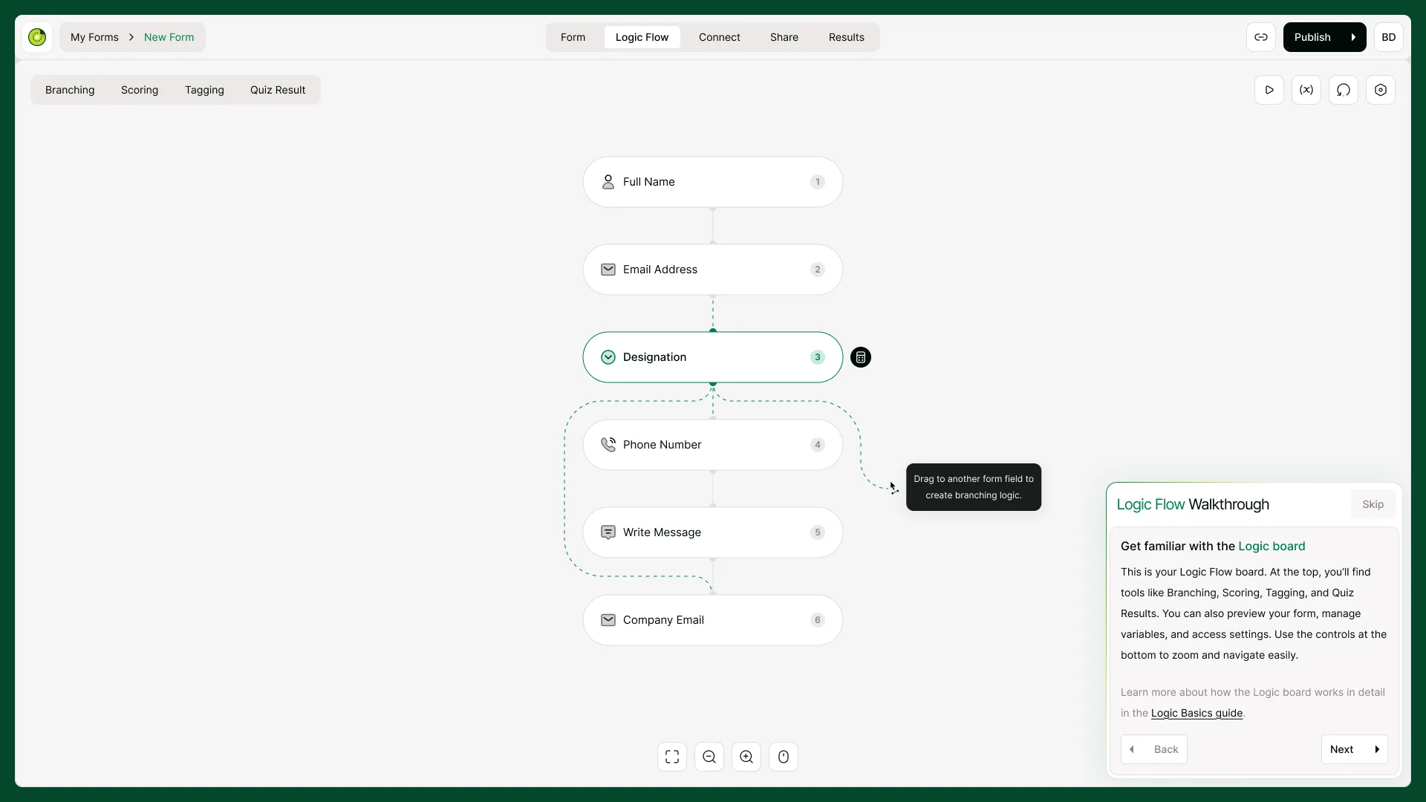Zoom in the logic board
The height and width of the screenshot is (802, 1426).
pyautogui.click(x=746, y=757)
